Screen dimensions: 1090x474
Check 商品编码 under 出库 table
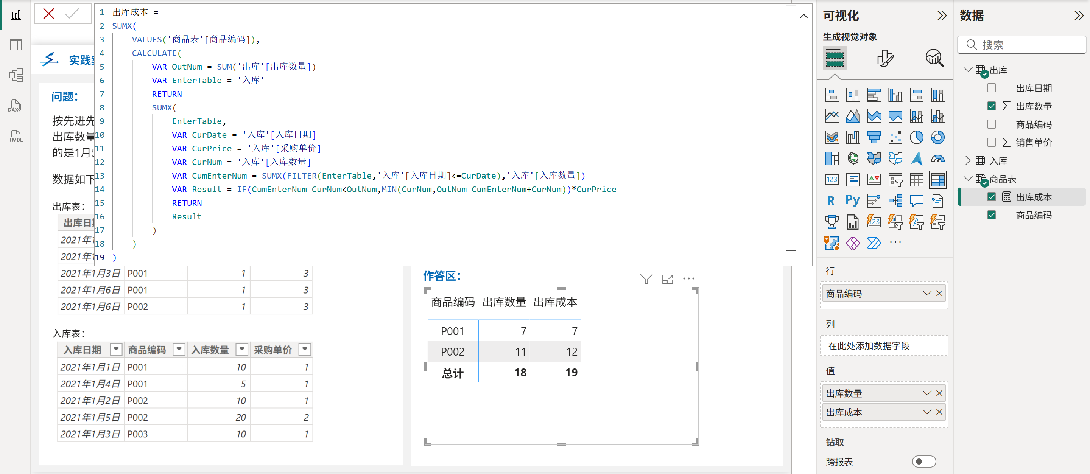tap(992, 124)
